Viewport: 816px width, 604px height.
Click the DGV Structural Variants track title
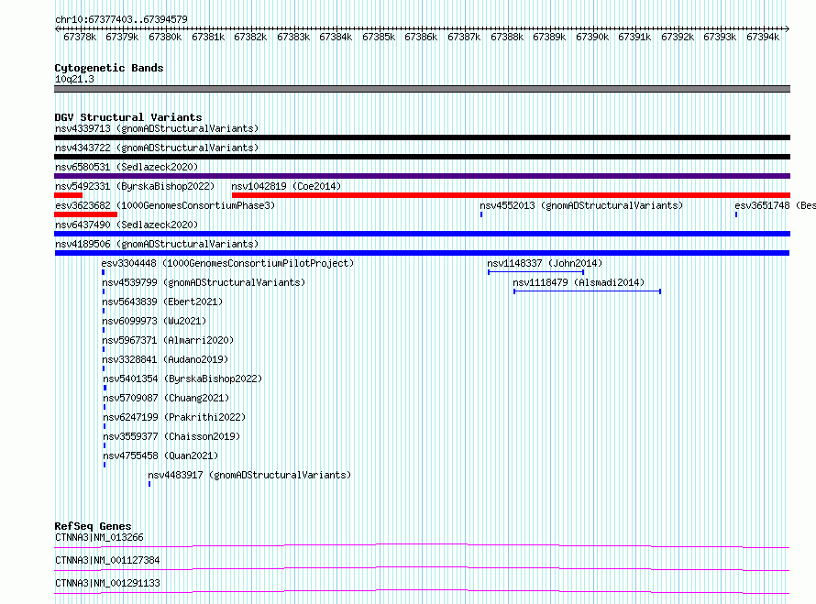[x=128, y=117]
